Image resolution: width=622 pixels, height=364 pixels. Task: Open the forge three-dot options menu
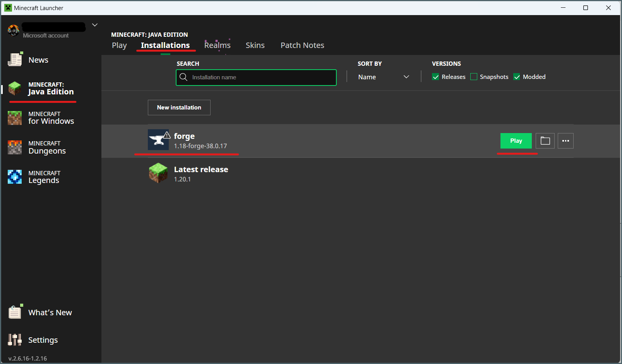[x=565, y=141]
